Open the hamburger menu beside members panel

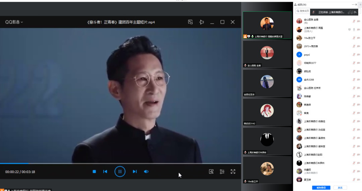pyautogui.click(x=360, y=5)
